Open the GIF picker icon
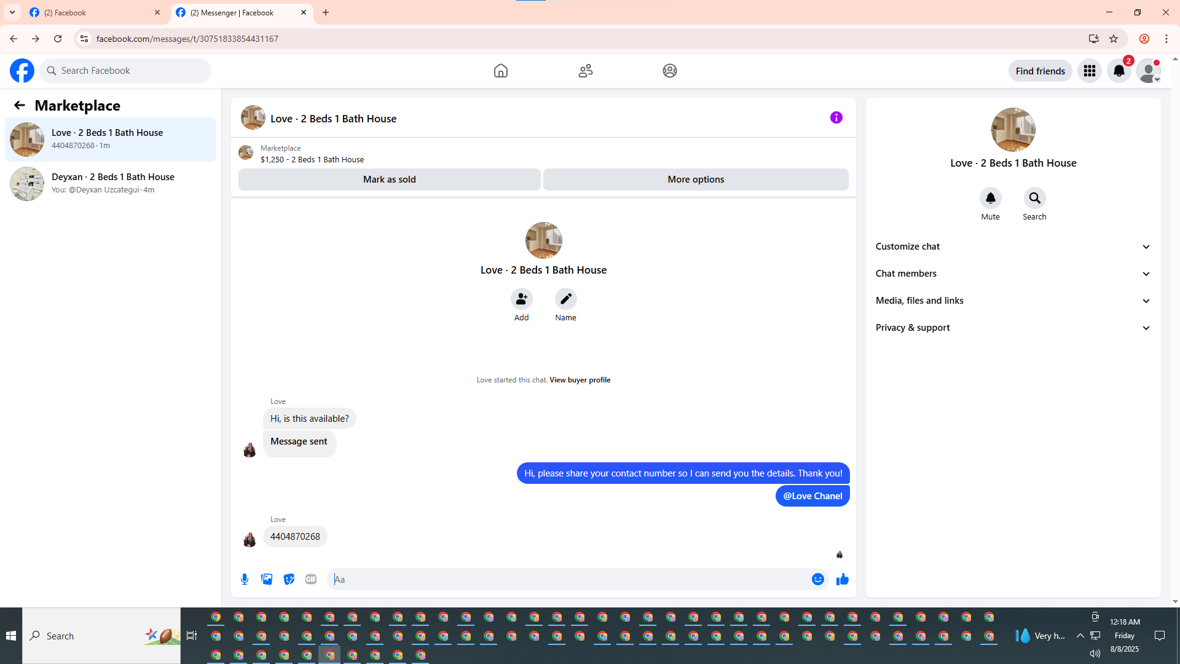Image resolution: width=1180 pixels, height=664 pixels. click(x=311, y=579)
